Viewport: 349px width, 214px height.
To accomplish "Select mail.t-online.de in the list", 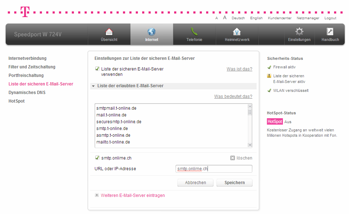I will point(111,115).
